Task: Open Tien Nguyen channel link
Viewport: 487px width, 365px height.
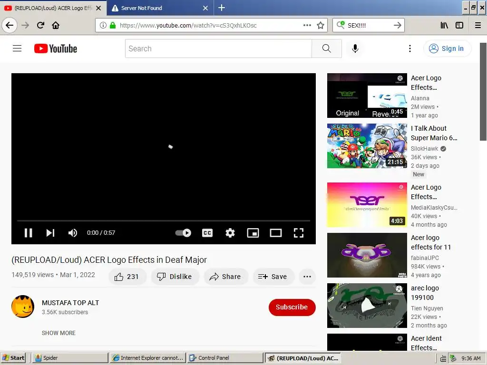Action: tap(427, 308)
